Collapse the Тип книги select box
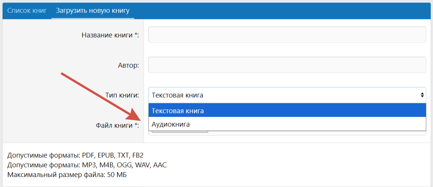The image size is (433, 187). pyautogui.click(x=287, y=95)
